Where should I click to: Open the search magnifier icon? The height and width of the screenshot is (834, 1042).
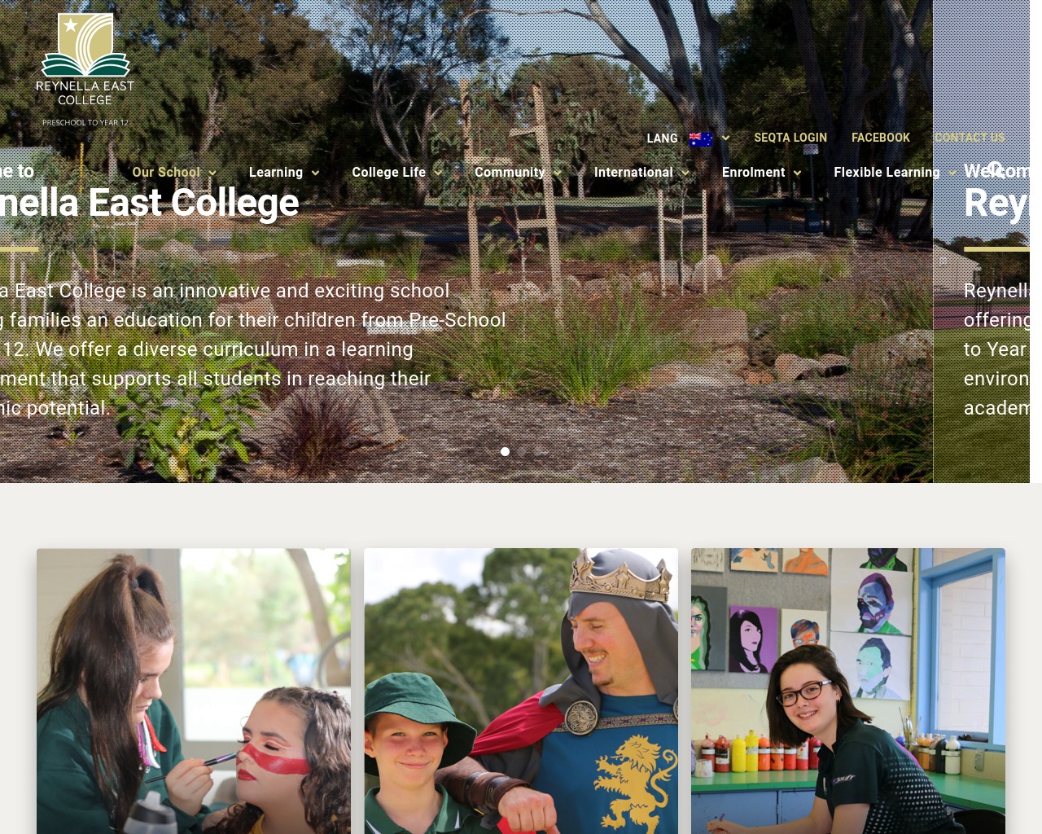click(x=995, y=169)
